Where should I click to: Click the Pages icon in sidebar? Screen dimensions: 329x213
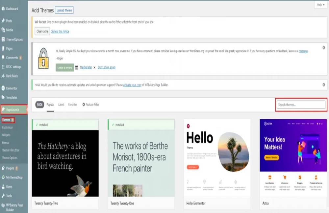pyautogui.click(x=3, y=48)
